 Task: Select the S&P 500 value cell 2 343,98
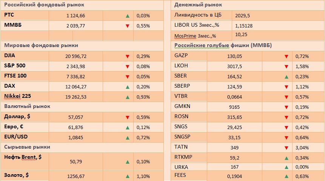76,67
